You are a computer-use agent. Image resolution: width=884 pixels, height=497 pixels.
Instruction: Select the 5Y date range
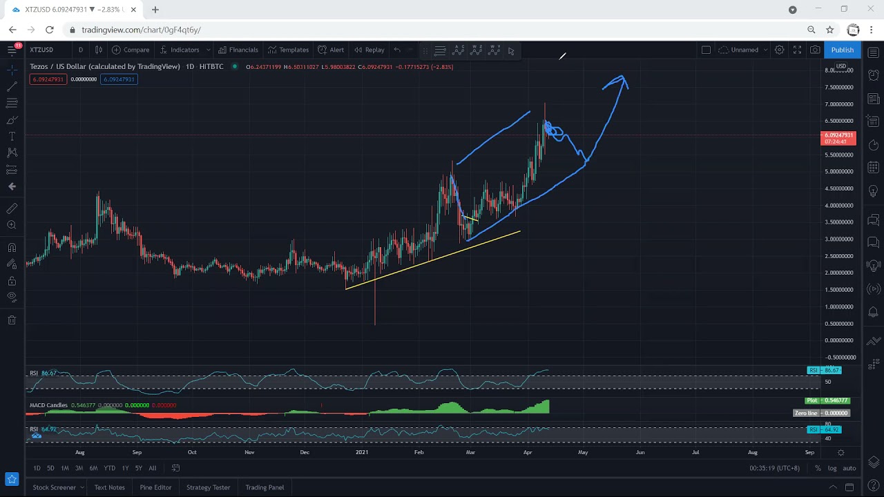point(139,468)
